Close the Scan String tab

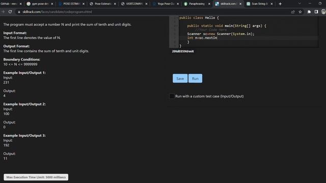(271, 4)
